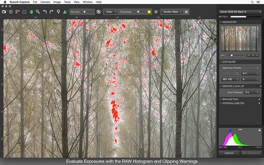Click the Fit zoom button in Navigator
264x165 pixels.
click(x=248, y=55)
